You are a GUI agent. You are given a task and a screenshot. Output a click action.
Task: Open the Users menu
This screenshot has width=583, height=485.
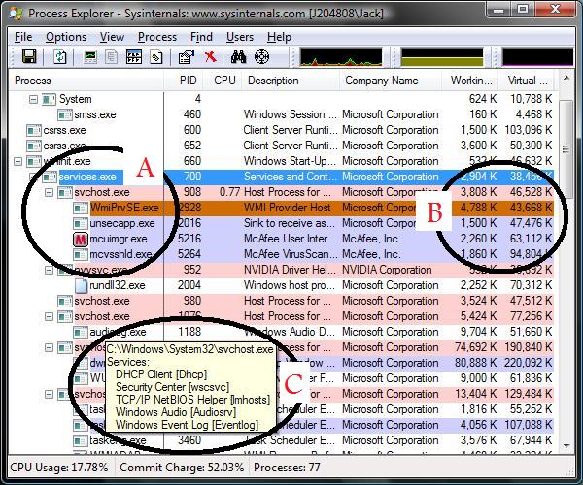point(240,37)
